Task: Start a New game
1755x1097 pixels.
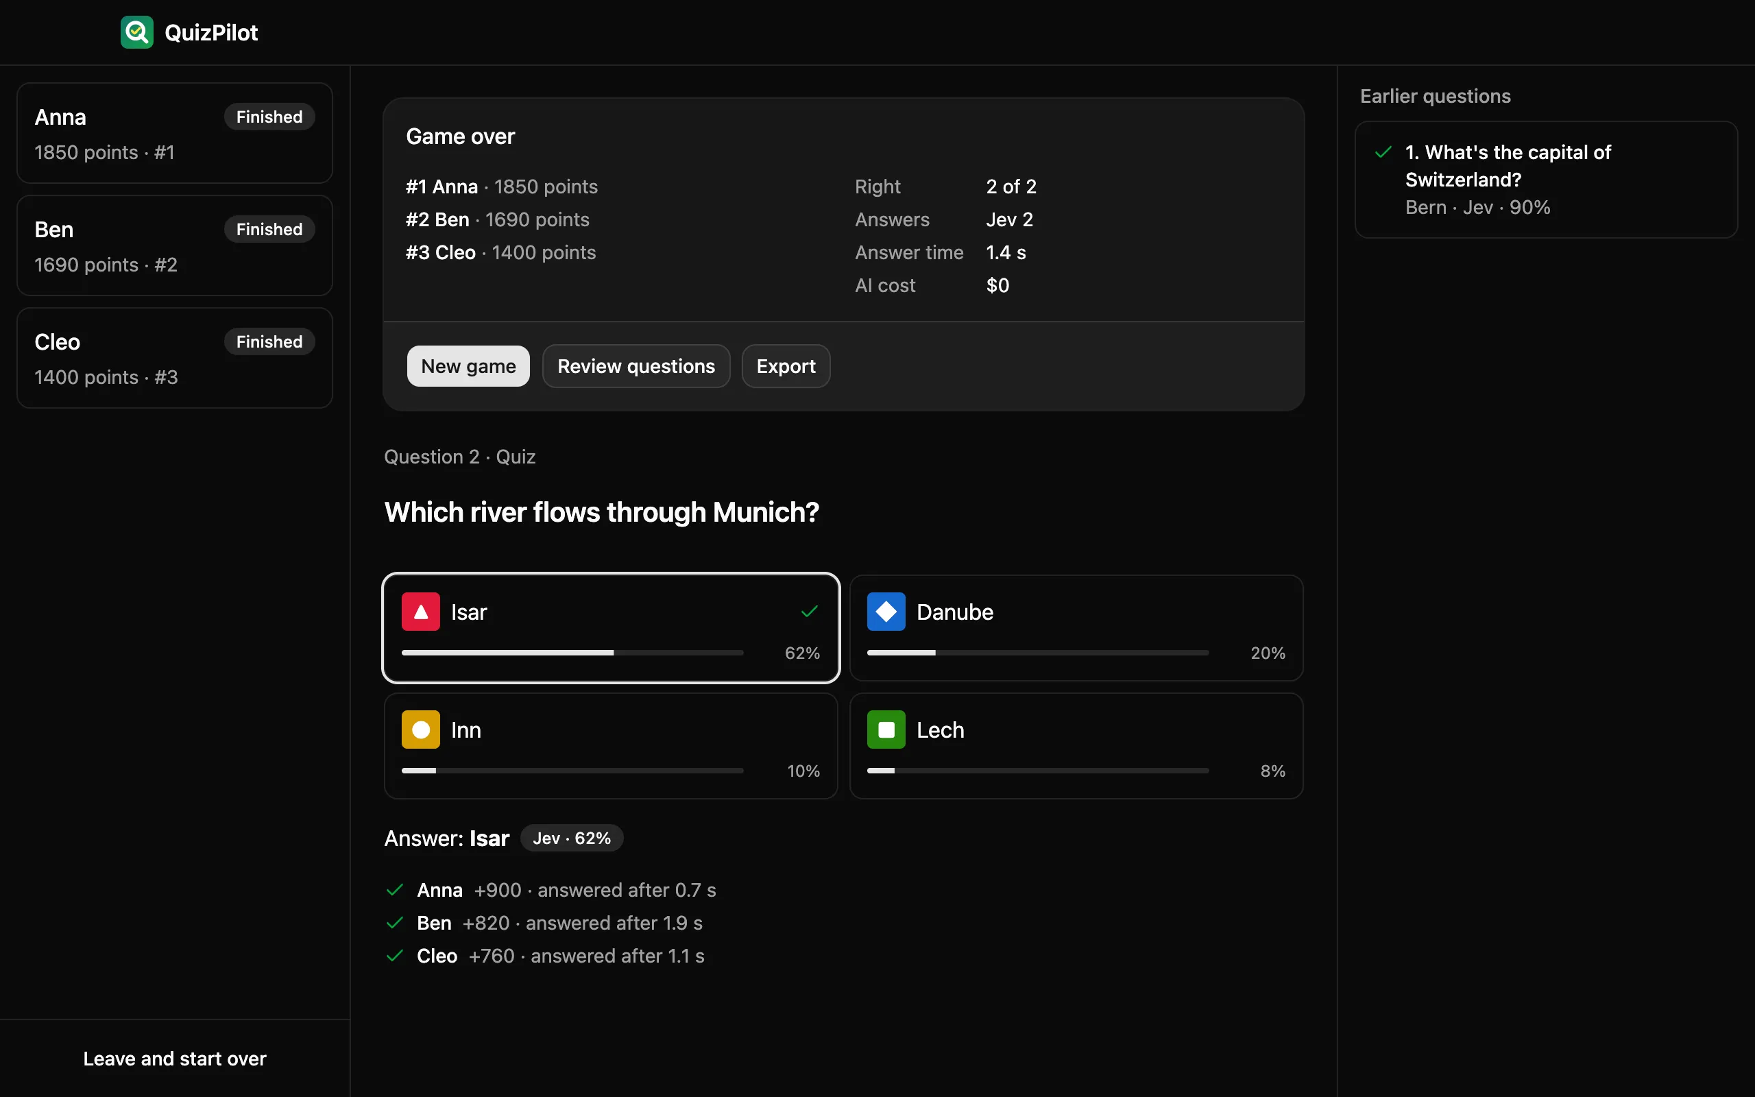Action: [468, 365]
